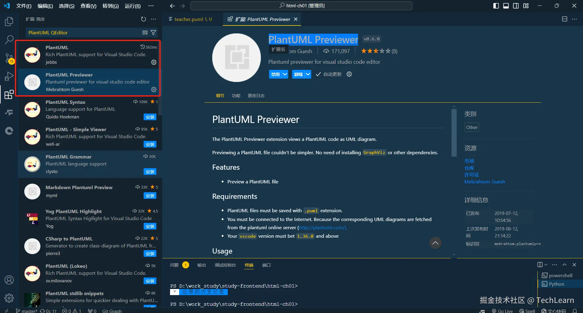Image resolution: width=583 pixels, height=313 pixels.
Task: Open the extension page settings gear
Action: (x=349, y=74)
